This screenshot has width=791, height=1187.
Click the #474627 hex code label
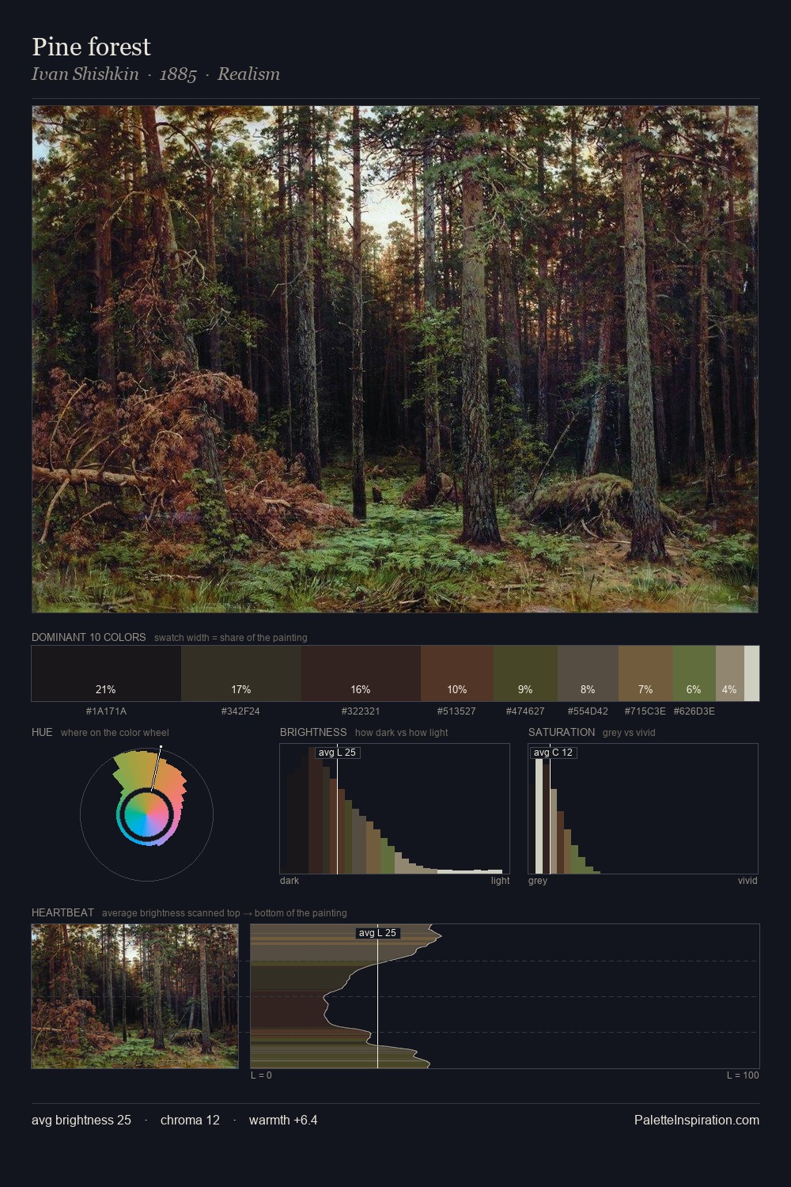pyautogui.click(x=525, y=711)
